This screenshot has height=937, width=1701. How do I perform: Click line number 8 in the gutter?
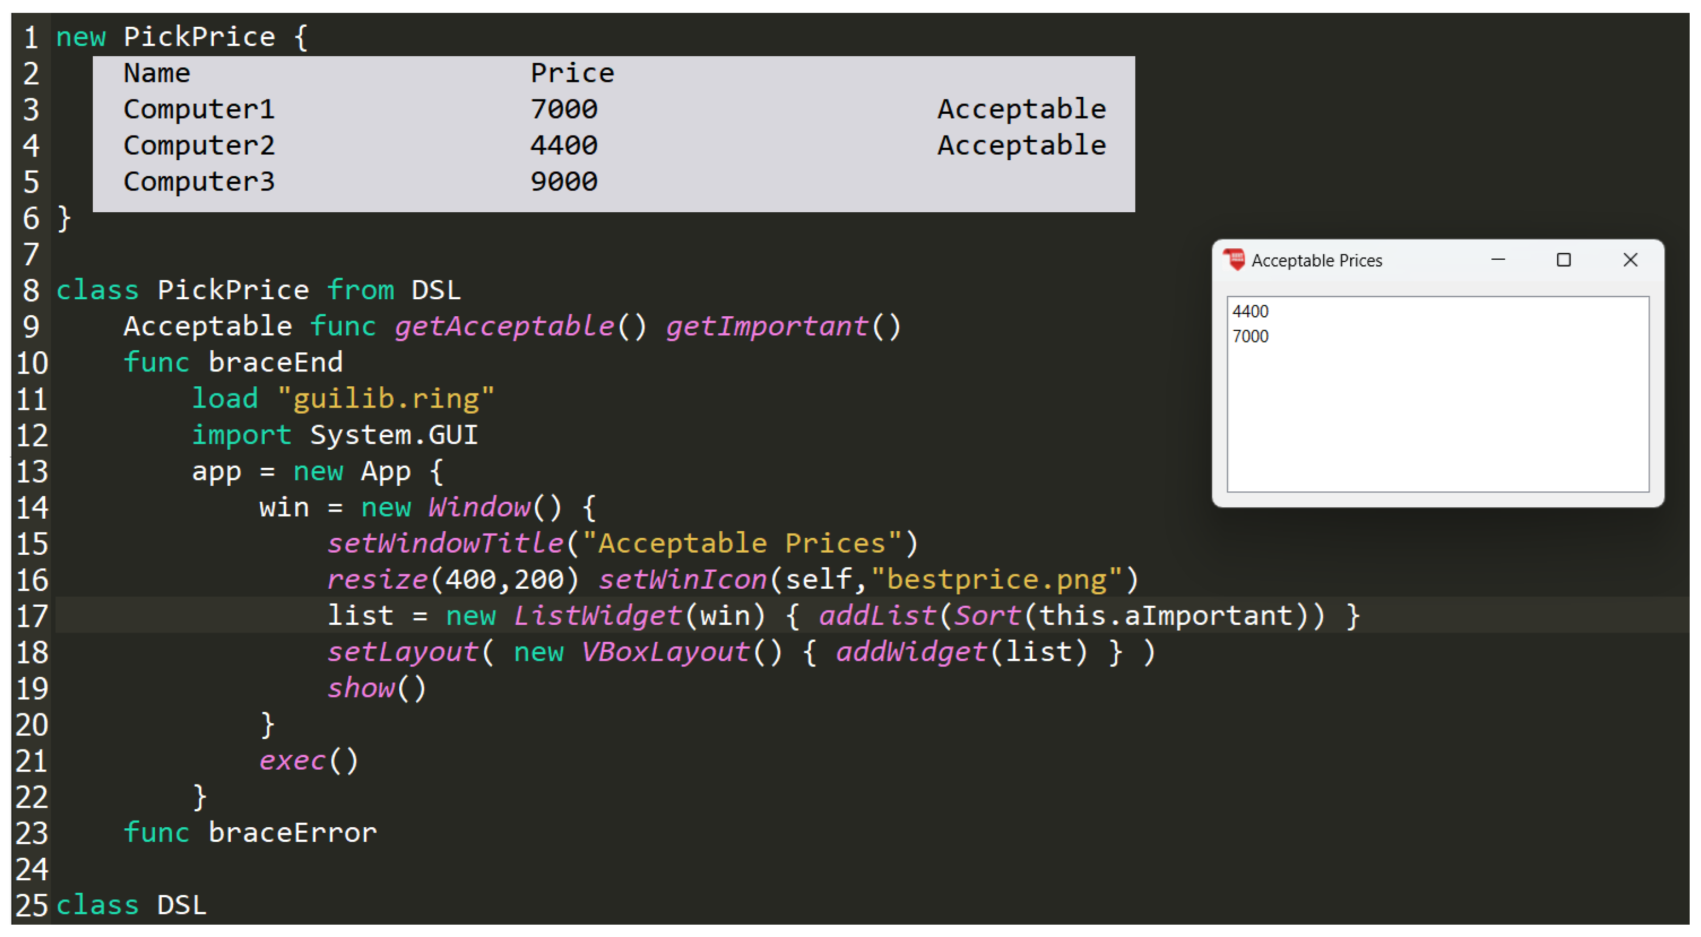(32, 291)
